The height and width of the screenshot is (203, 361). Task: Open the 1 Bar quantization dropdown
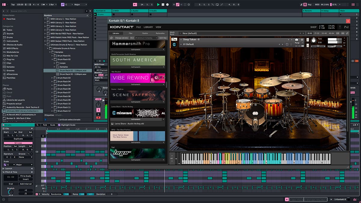53,5
